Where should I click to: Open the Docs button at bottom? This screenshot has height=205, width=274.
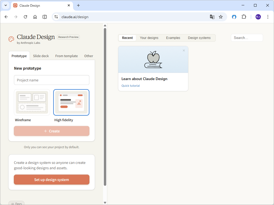[x=16, y=203]
